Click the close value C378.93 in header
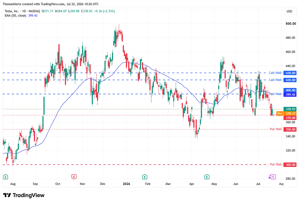 coord(87,11)
